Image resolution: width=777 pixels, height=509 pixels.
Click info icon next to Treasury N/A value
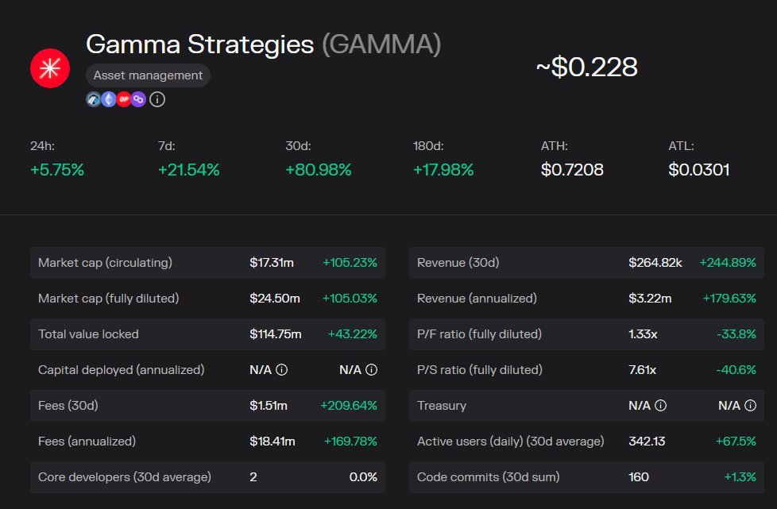point(660,406)
